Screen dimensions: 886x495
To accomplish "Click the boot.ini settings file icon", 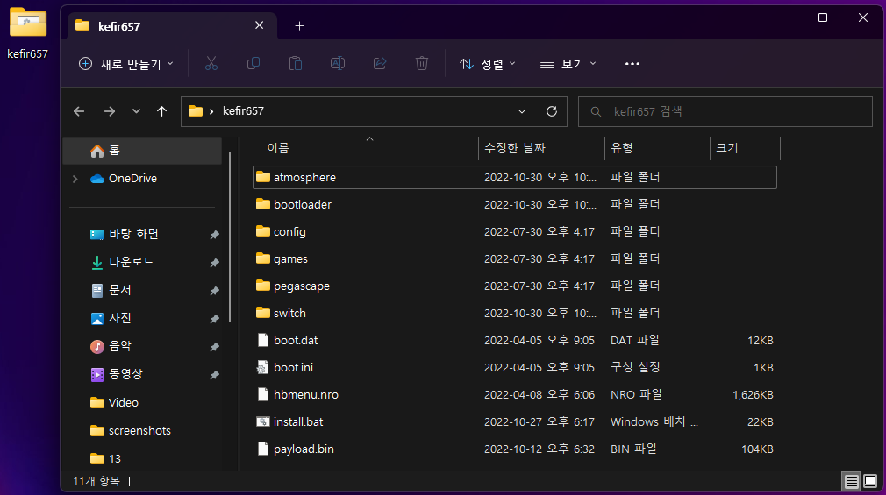I will 263,367.
